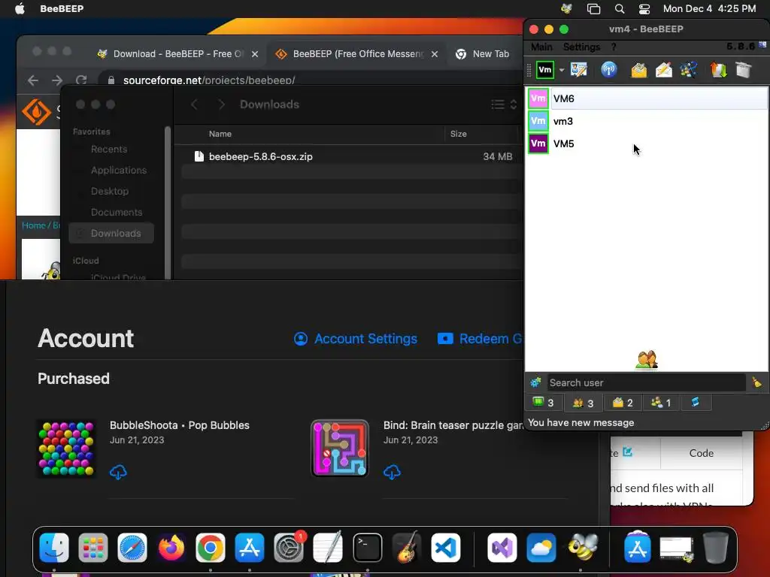Viewport: 770px width, 577px height.
Task: Click the Vm status avatar in BeeBEEP toolbar
Action: pyautogui.click(x=544, y=70)
